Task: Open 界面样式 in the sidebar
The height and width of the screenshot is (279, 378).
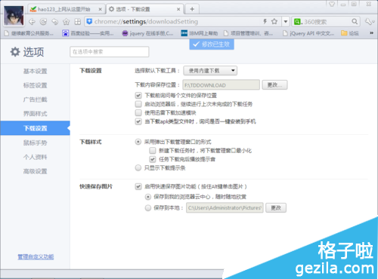Action: (36, 114)
